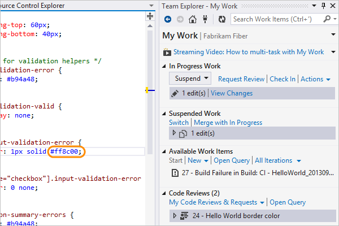Open the All Iterations dropdown
Image resolution: width=339 pixels, height=226 pixels.
tap(277, 160)
